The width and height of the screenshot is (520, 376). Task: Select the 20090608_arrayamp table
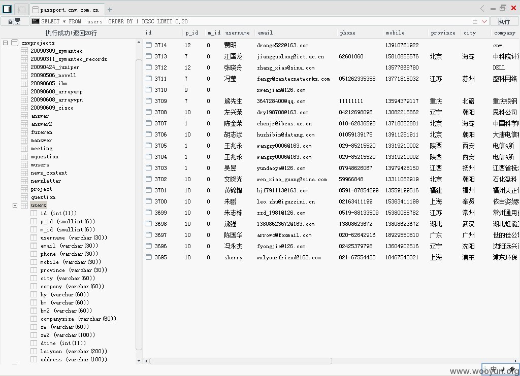(x=56, y=91)
